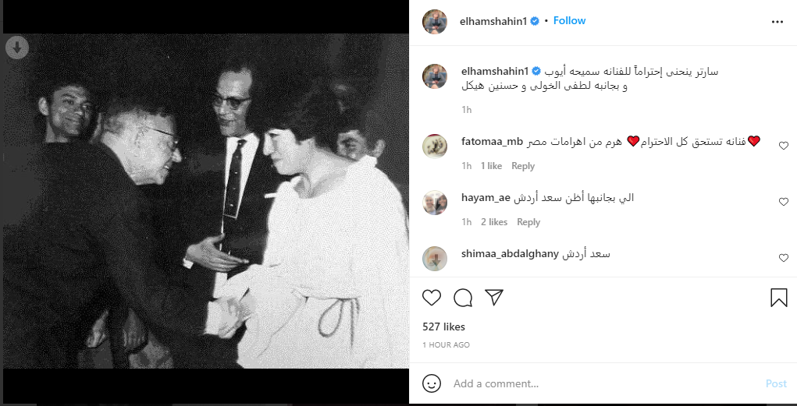
Task: Open hayam_ae profile from comment
Action: tap(485, 197)
